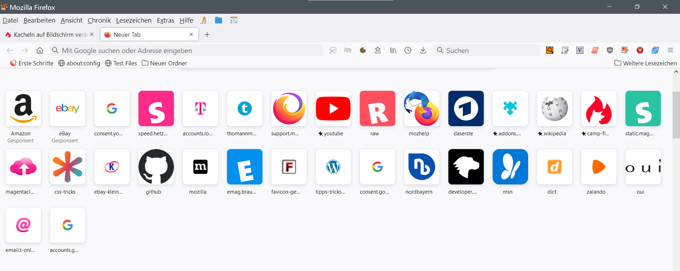680x271 pixels.
Task: Open the hamburger application menu
Action: point(670,51)
